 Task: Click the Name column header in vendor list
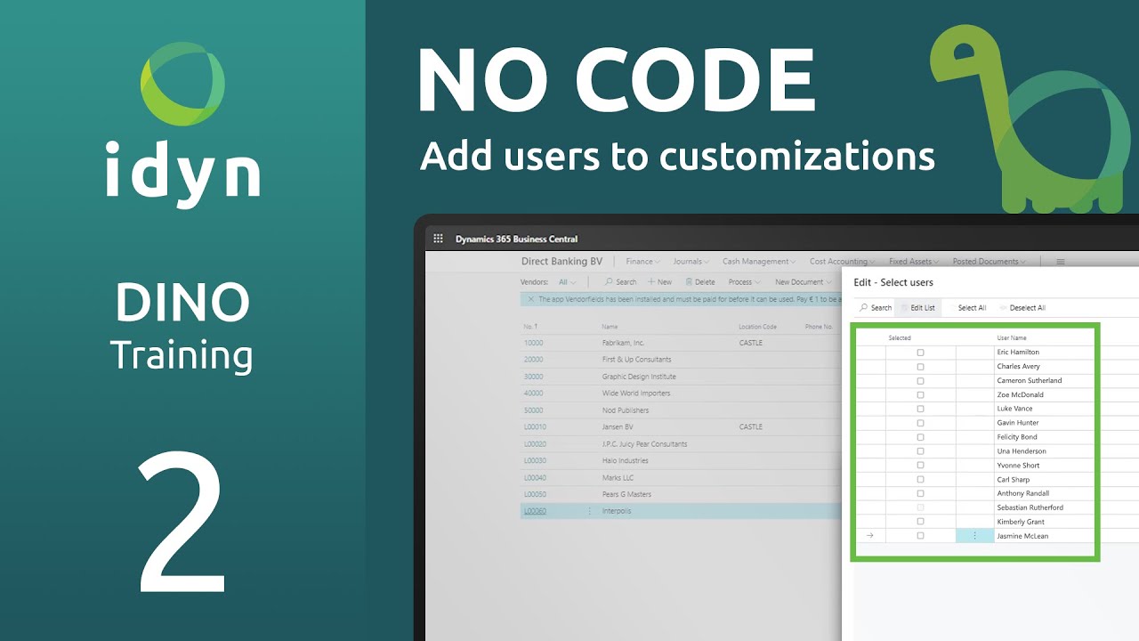tap(610, 327)
